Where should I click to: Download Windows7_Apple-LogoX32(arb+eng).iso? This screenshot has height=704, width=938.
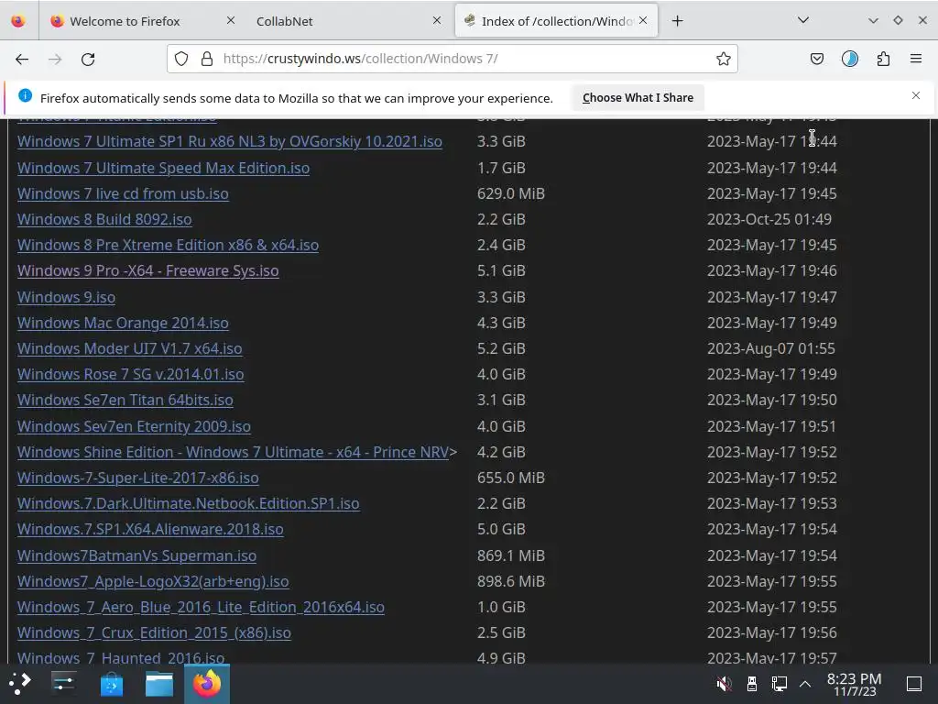pyautogui.click(x=153, y=581)
